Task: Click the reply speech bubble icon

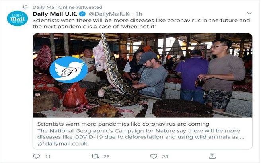Action: point(37,156)
